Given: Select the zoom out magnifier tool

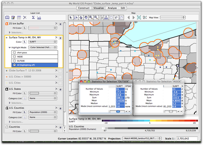Looking at the screenshot, I should click(96, 17).
